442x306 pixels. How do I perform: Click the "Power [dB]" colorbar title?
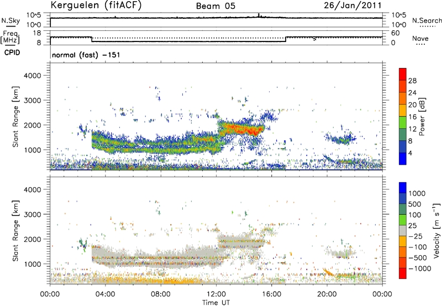point(422,117)
